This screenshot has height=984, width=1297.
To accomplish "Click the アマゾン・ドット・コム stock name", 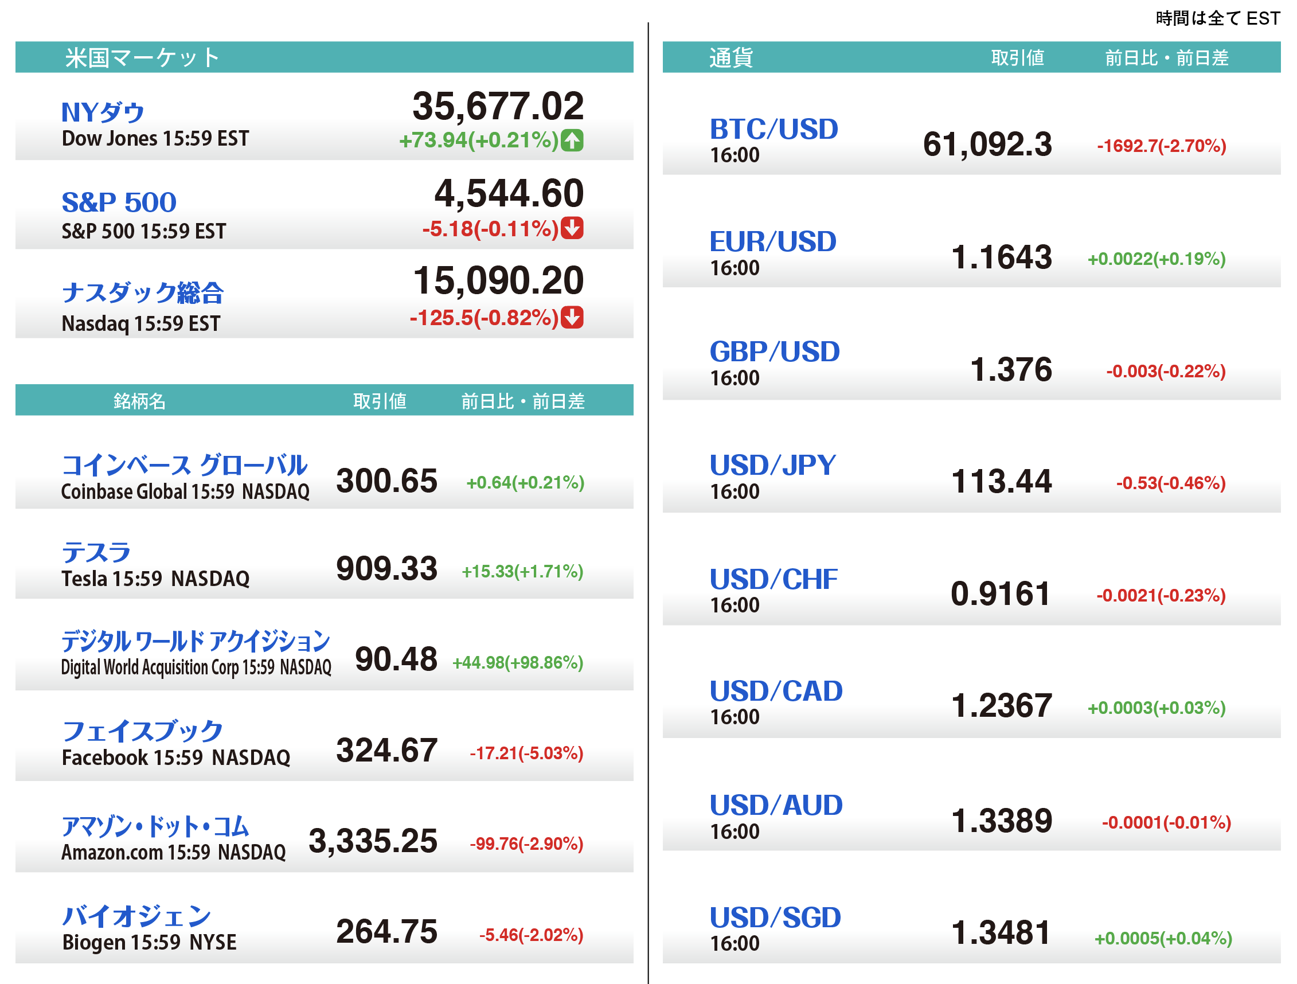I will point(155,826).
